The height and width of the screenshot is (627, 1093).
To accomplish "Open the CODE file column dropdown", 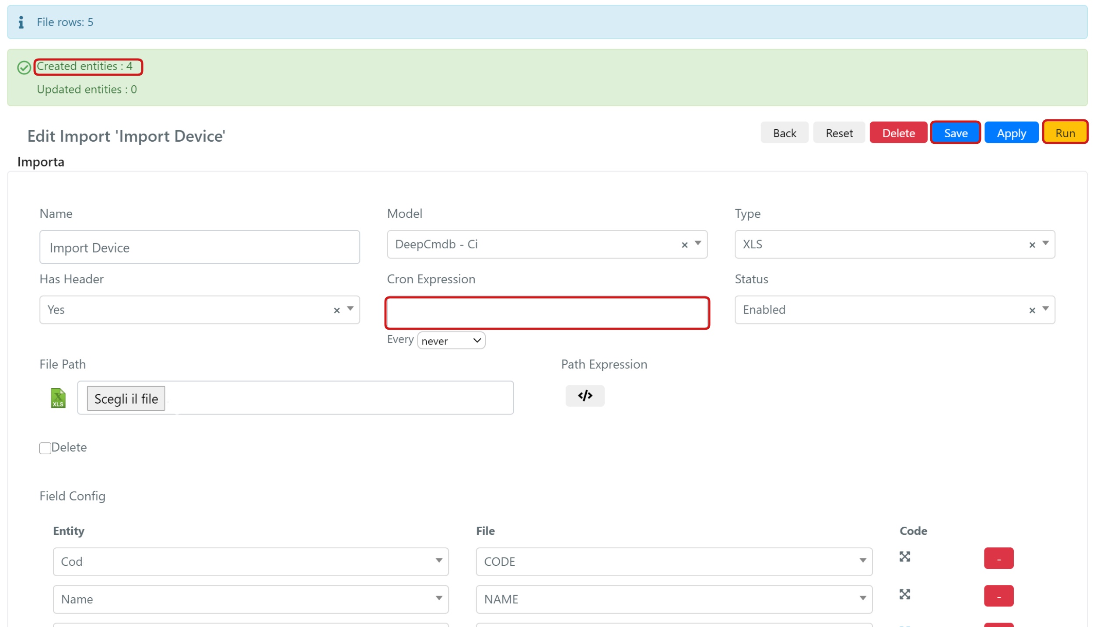I will tap(674, 561).
